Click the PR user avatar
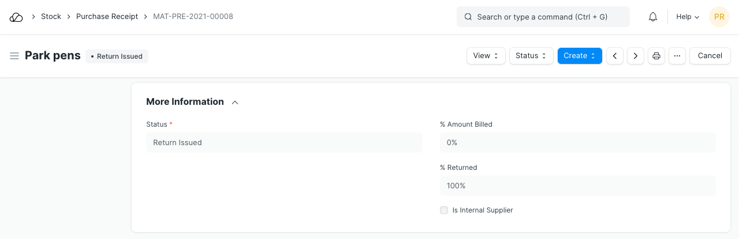 click(719, 17)
